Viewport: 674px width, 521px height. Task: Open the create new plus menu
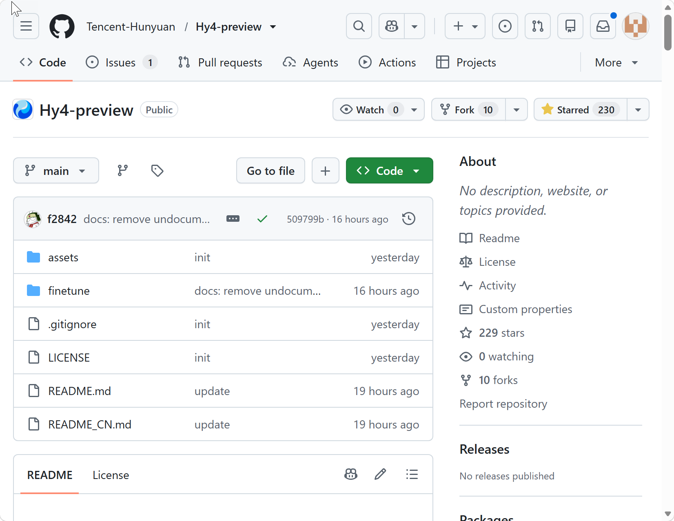[465, 26]
